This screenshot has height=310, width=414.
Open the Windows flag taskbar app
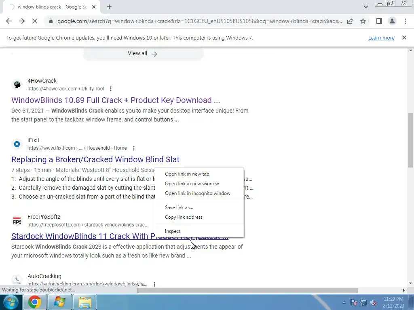coord(59,302)
